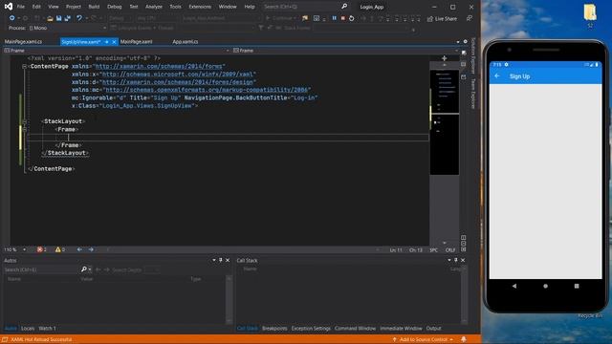
Task: Click the Live Share button
Action: (x=442, y=19)
